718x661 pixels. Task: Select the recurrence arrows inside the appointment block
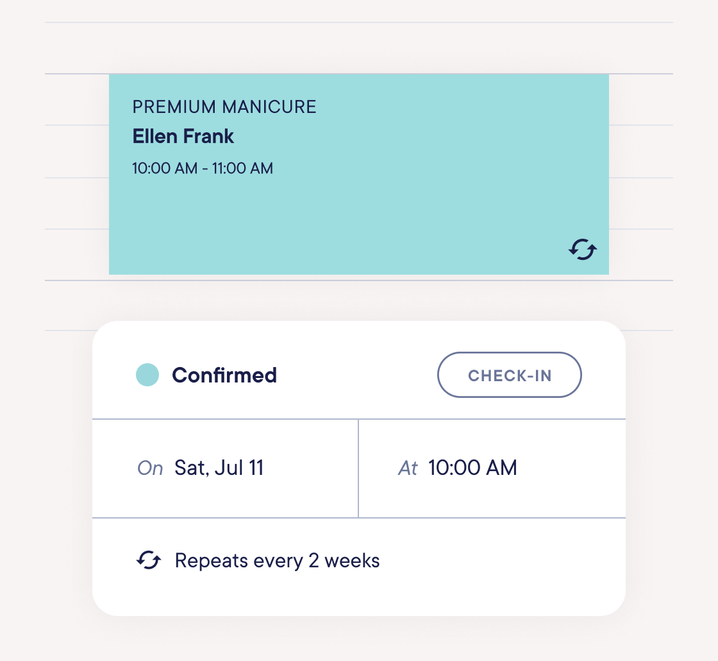581,249
